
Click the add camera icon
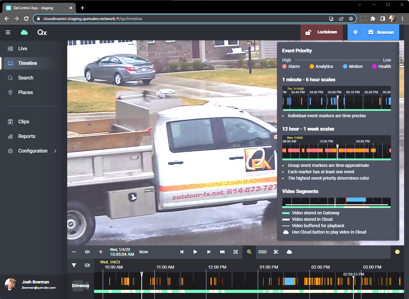(x=87, y=265)
